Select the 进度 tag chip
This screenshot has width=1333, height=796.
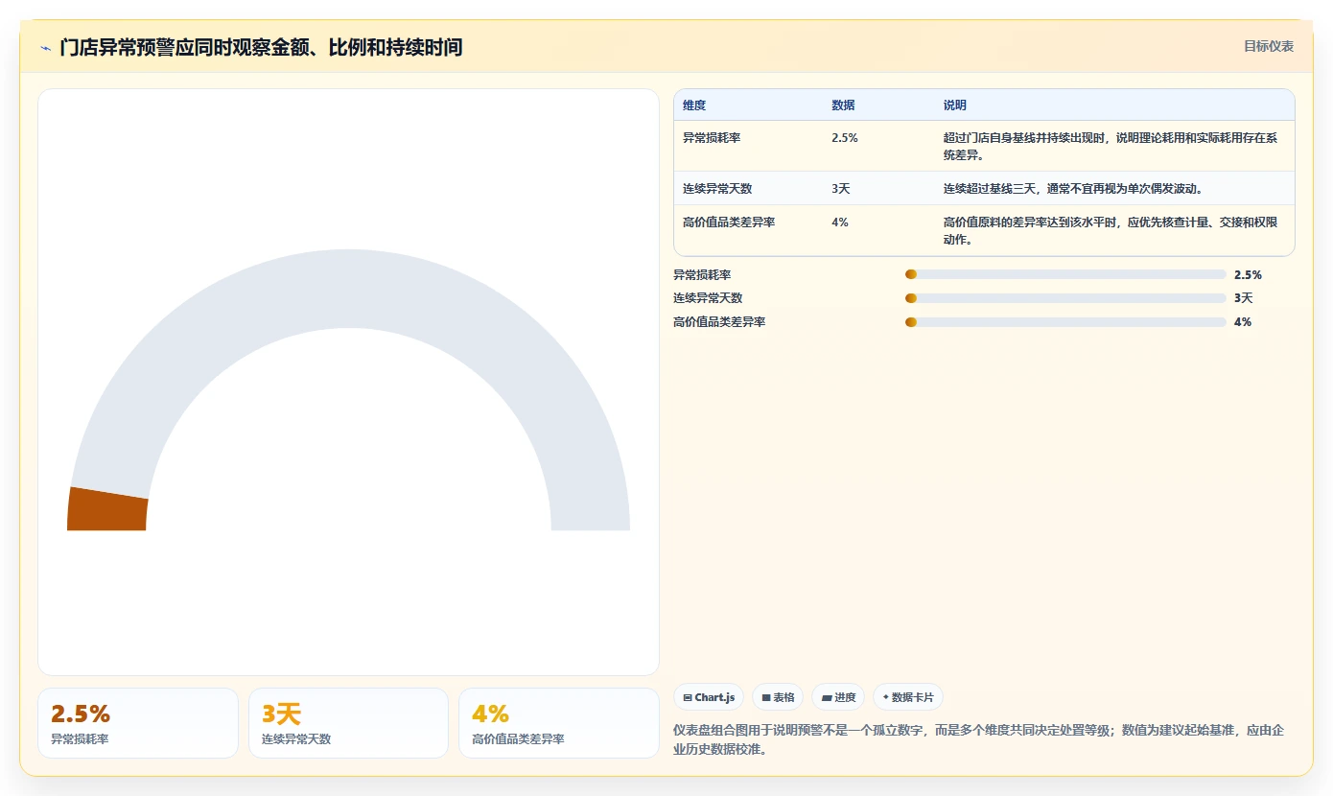coord(838,697)
